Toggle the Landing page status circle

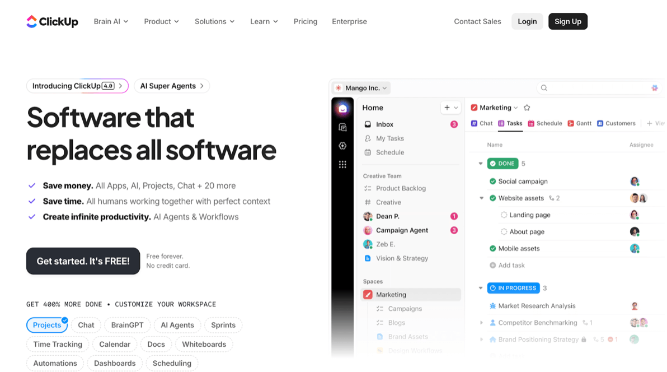pos(504,215)
